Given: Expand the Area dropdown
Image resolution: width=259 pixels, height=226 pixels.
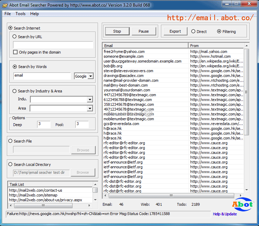Looking at the screenshot, I should [90, 109].
